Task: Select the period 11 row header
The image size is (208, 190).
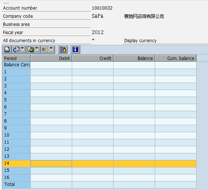Action: (x=16, y=142)
